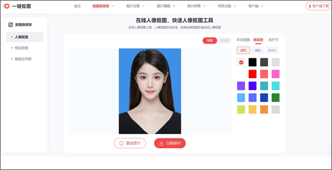Image resolution: width=332 pixels, height=170 pixels.
Task: Choose the deep violet-blue color swatch
Action: click(x=253, y=86)
